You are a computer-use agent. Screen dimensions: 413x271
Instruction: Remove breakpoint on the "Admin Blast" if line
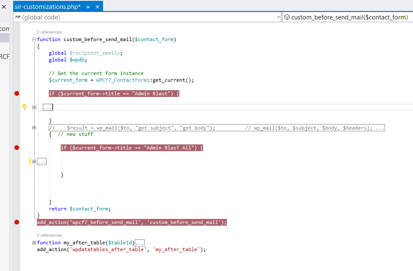17,94
